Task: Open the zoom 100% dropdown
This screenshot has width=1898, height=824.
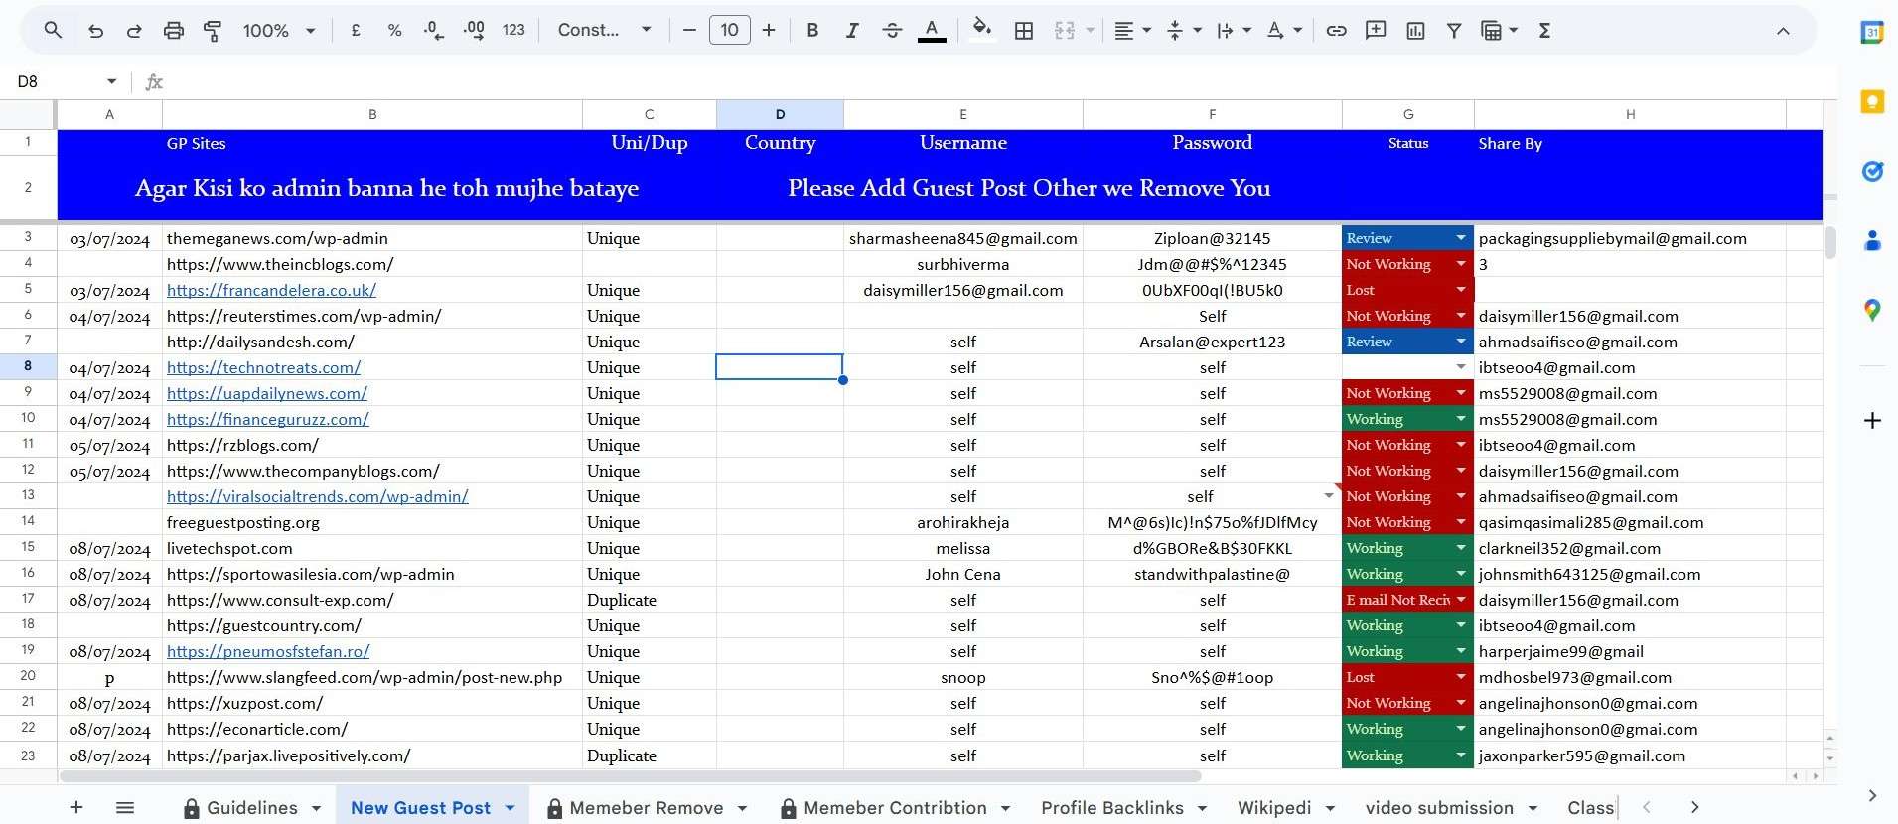Action: coord(279,30)
